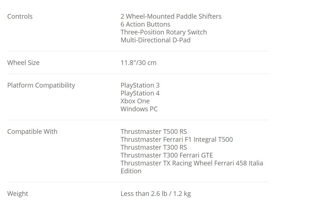
Task: Click the Compatible With label
Action: click(32, 132)
